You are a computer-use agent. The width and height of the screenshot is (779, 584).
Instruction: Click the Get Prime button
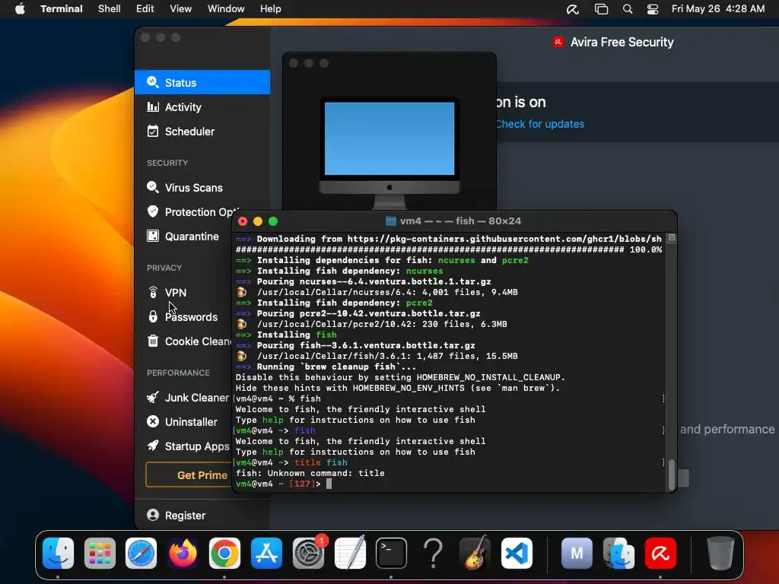(x=189, y=475)
